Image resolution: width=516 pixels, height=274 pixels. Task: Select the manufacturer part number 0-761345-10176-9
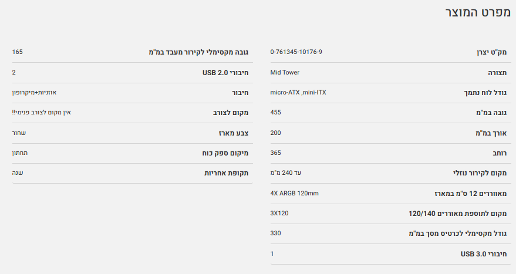[296, 52]
